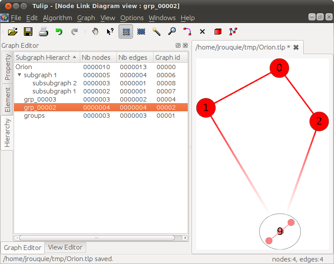
Task: Minimize the inner view window
Action: pyautogui.click(x=312, y=17)
